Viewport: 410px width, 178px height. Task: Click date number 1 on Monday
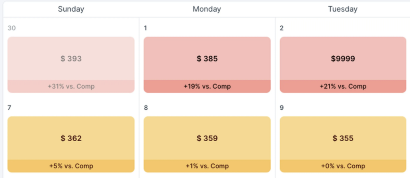click(145, 28)
